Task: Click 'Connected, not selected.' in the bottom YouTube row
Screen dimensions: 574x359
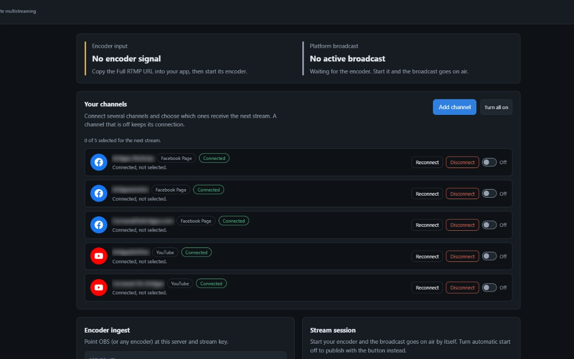Action: pos(139,293)
